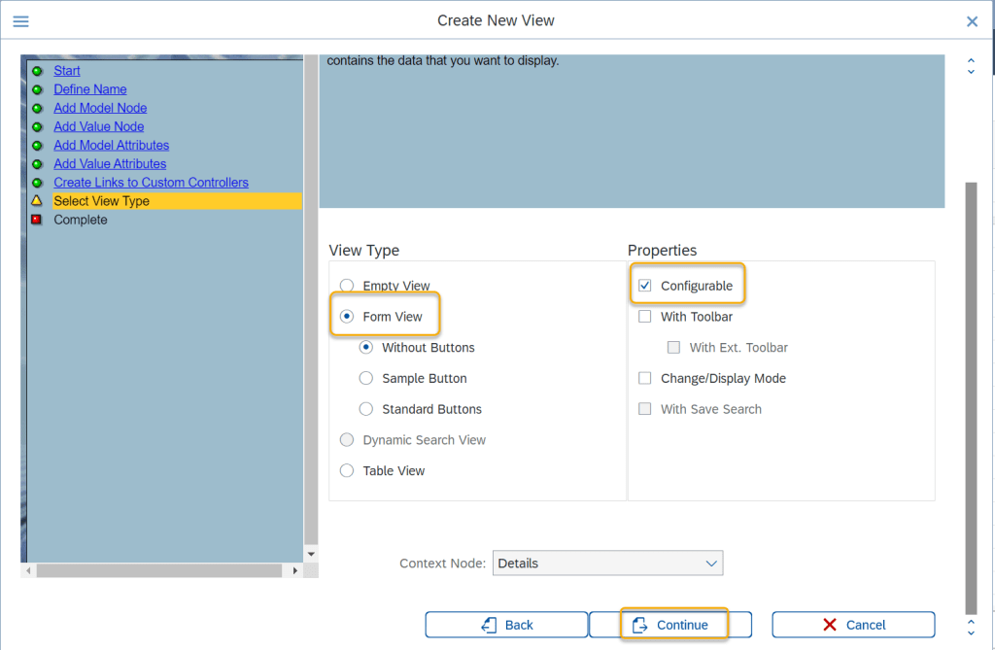The width and height of the screenshot is (995, 650).
Task: Click the green icon beside Add Value Attributes
Action: 37,164
